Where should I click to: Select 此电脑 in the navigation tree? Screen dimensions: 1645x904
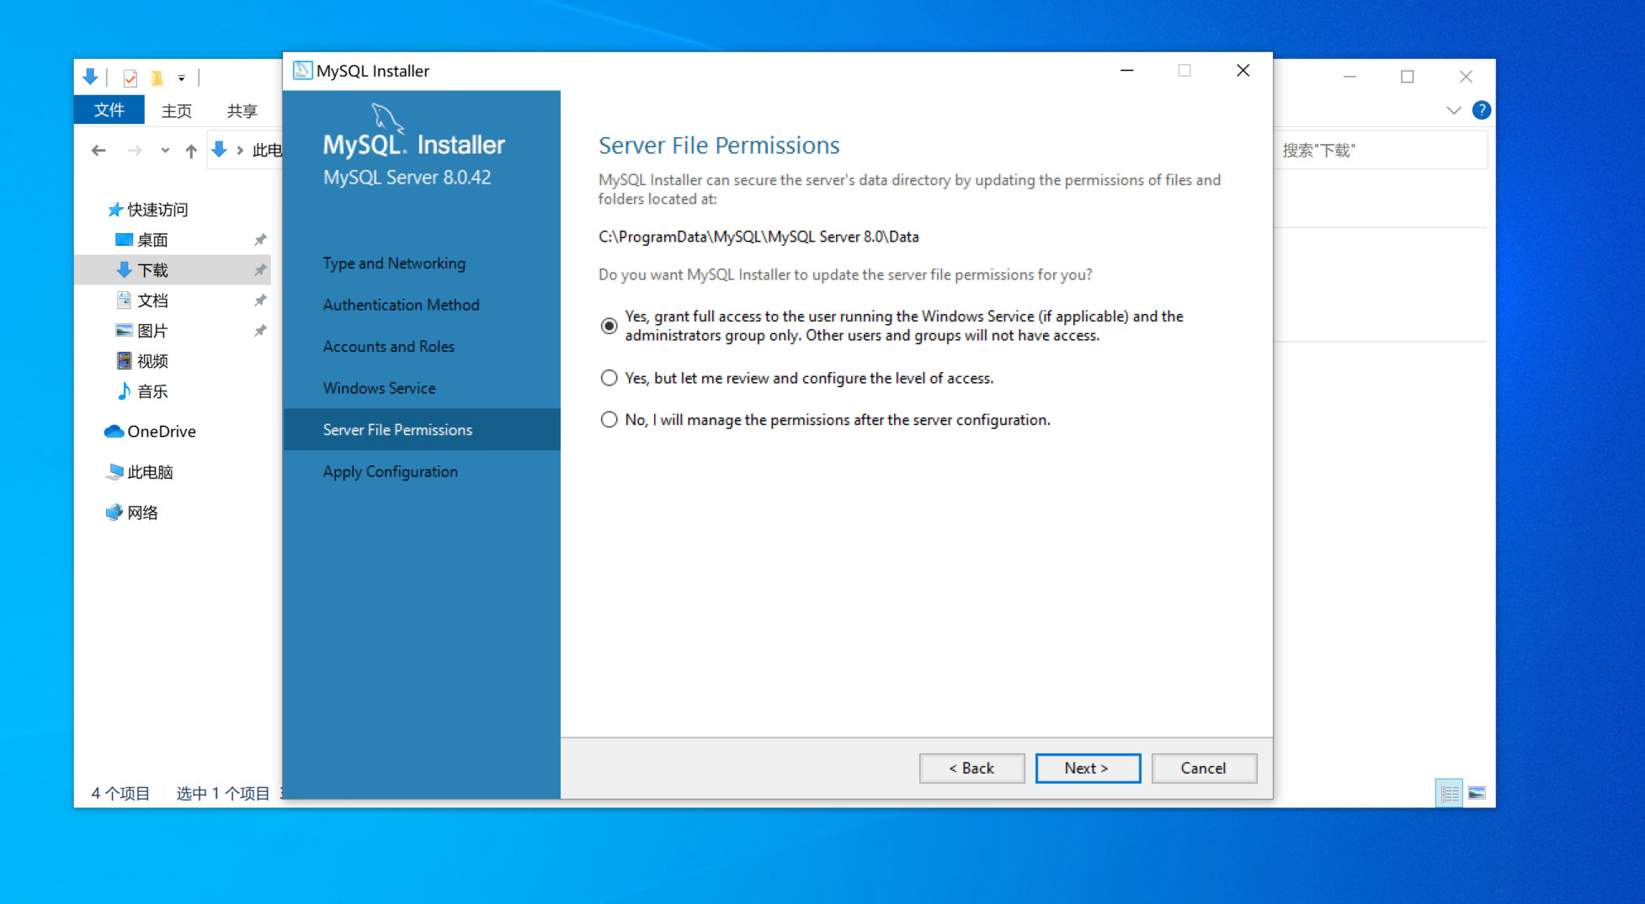tap(150, 473)
